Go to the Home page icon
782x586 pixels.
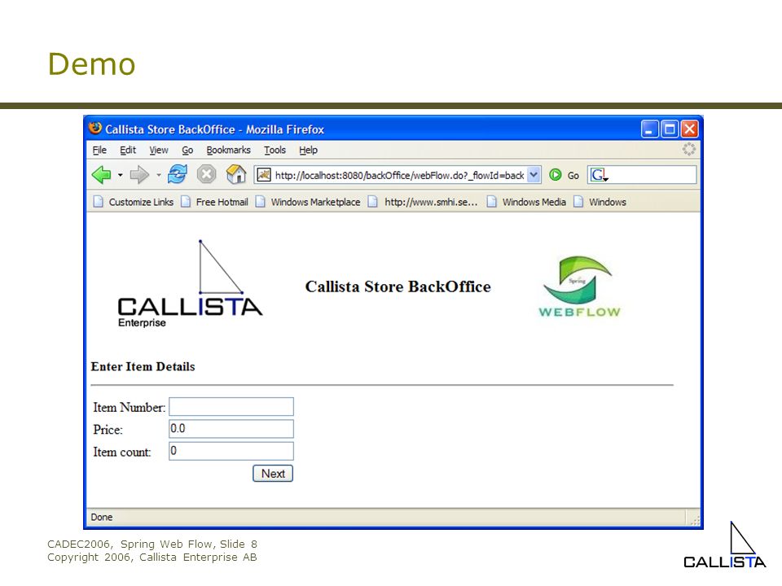pyautogui.click(x=236, y=174)
